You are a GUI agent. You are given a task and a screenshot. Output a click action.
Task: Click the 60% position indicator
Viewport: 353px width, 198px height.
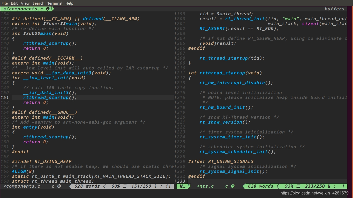point(116,186)
